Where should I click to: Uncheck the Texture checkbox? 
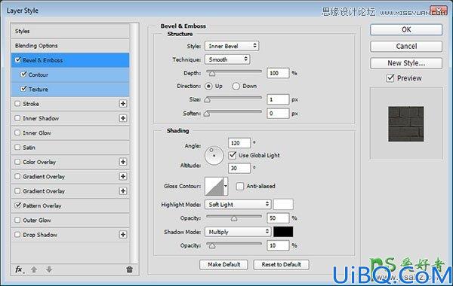23,89
